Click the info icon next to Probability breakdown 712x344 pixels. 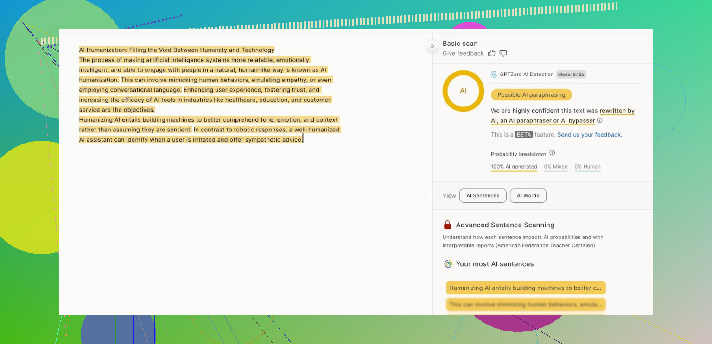coord(552,153)
